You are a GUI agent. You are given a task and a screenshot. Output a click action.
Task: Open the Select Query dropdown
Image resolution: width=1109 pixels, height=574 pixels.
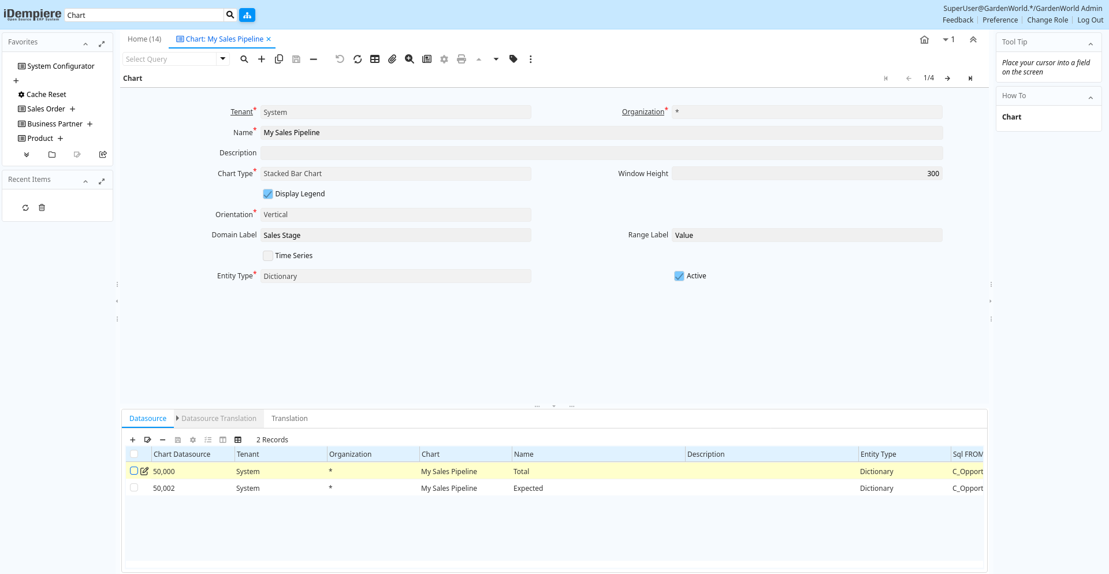pyautogui.click(x=223, y=59)
